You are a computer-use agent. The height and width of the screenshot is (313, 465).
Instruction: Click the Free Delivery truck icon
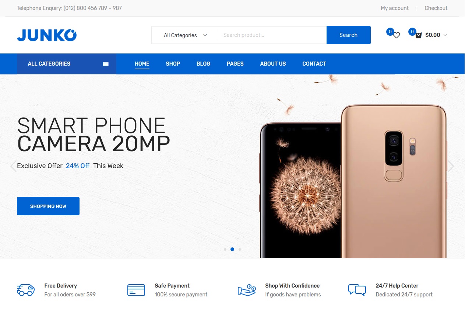pyautogui.click(x=26, y=290)
